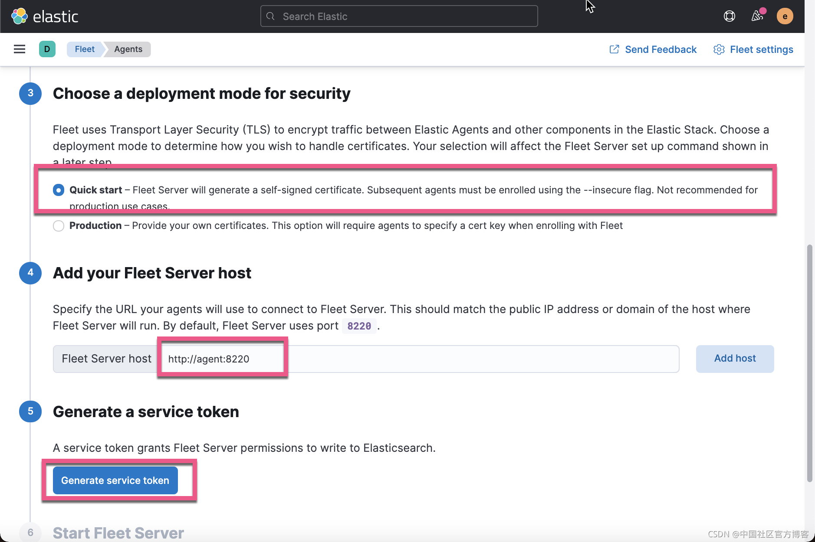
Task: Open Fleet settings
Action: (x=753, y=49)
